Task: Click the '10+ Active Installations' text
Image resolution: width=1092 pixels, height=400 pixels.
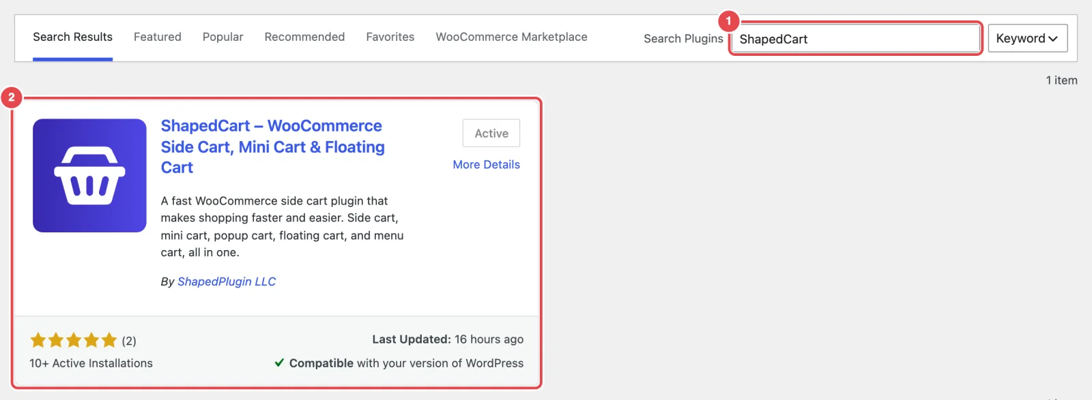Action: (x=91, y=363)
